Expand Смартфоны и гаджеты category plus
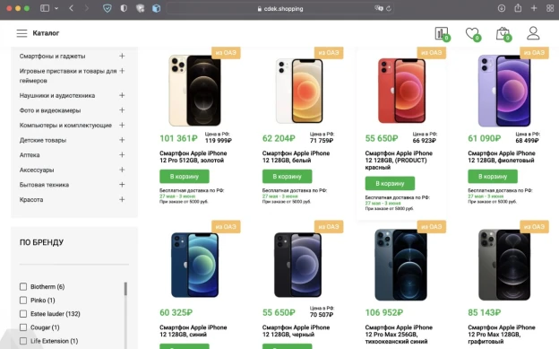This screenshot has width=559, height=349. pyautogui.click(x=122, y=57)
